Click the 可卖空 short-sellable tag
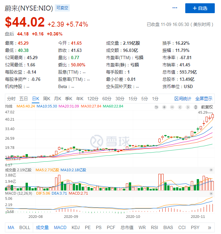The height and width of the screenshot is (234, 221). click(x=62, y=8)
